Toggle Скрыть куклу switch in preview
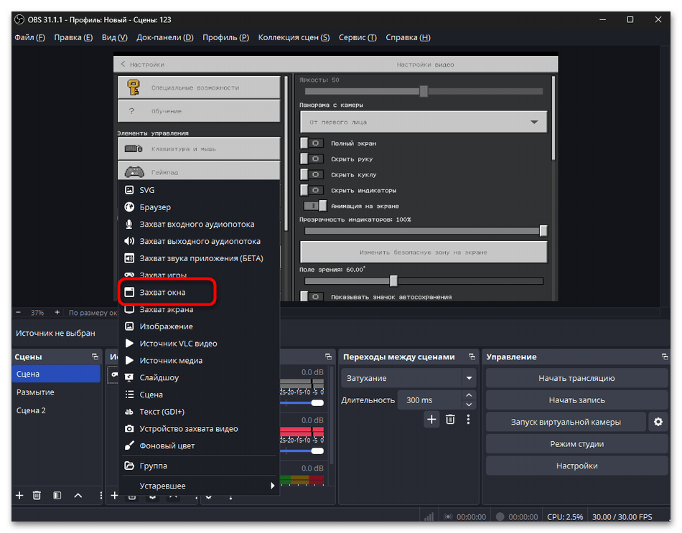 click(312, 174)
